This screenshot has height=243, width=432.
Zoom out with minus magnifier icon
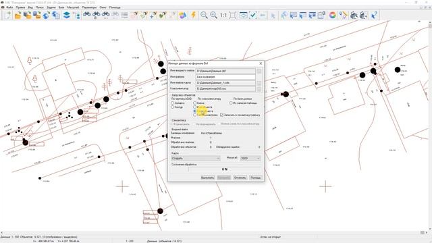click(x=204, y=15)
